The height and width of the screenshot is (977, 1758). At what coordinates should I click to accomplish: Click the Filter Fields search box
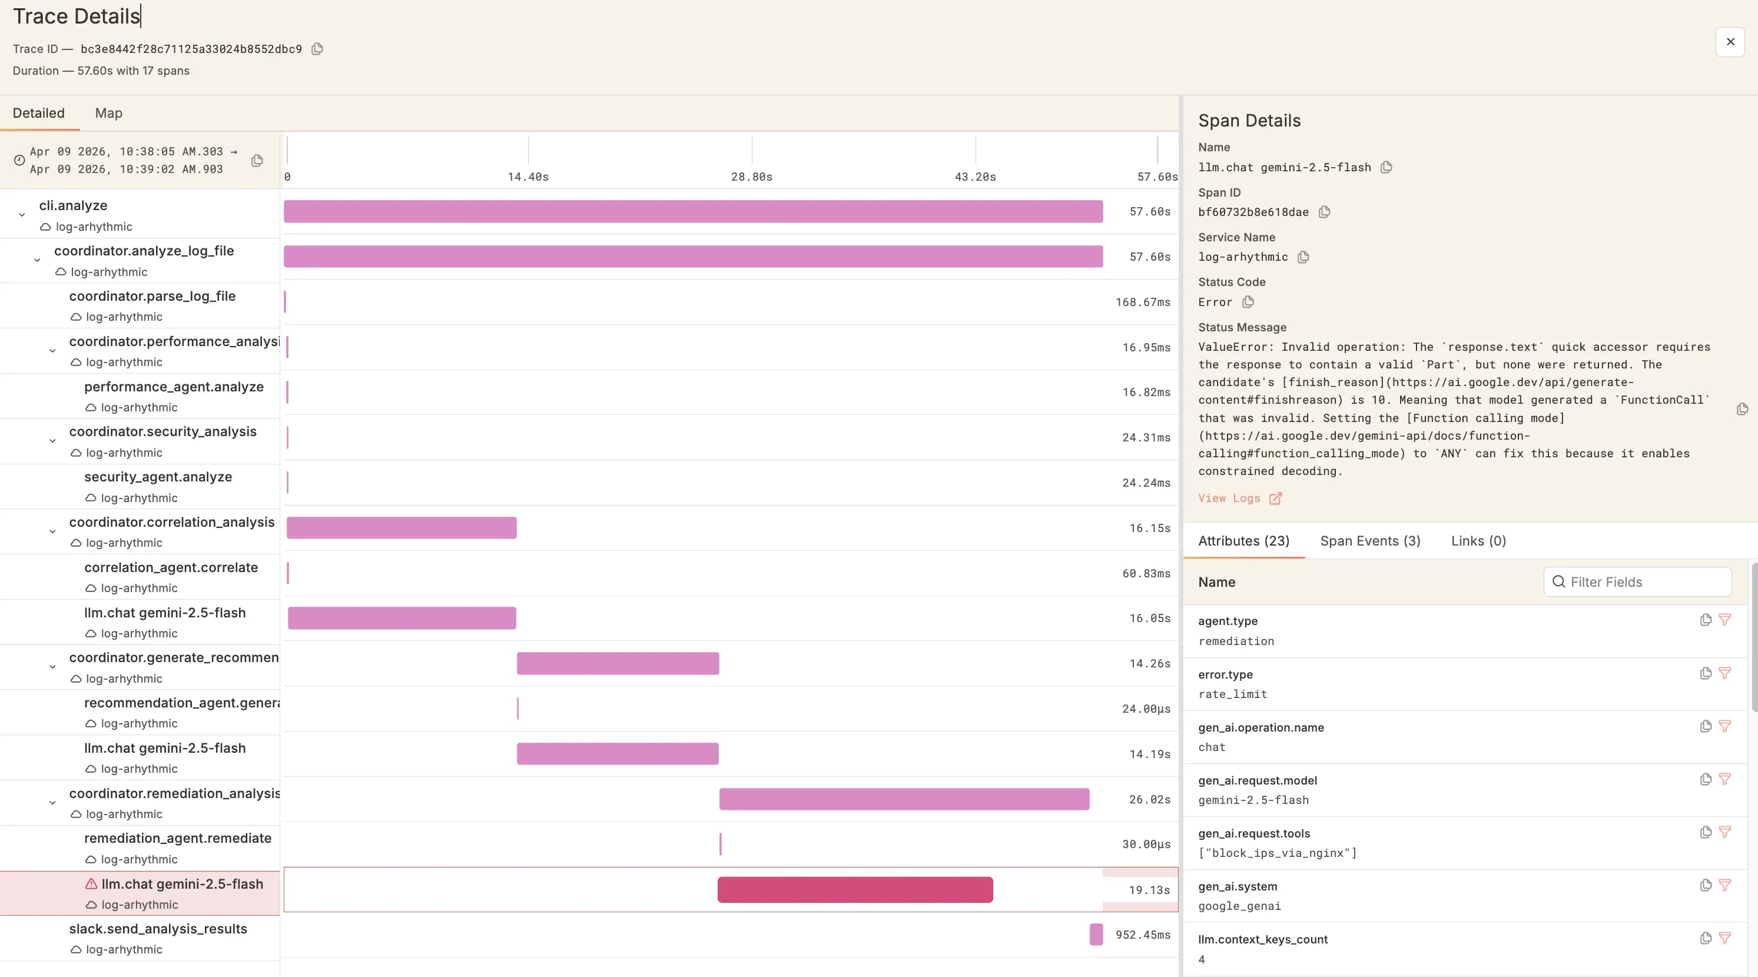click(x=1638, y=582)
